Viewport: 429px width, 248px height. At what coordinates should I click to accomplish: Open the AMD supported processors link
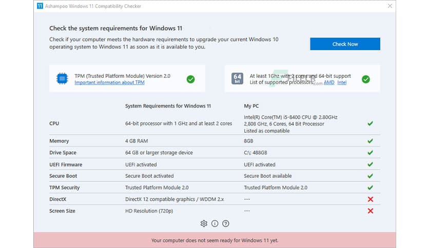coord(329,82)
